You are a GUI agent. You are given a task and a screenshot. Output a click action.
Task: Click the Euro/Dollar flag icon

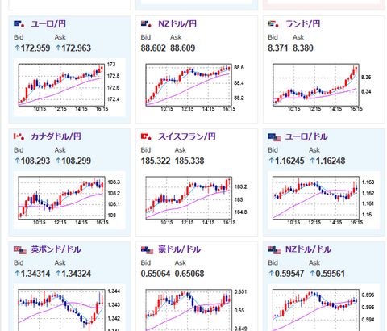coord(274,137)
